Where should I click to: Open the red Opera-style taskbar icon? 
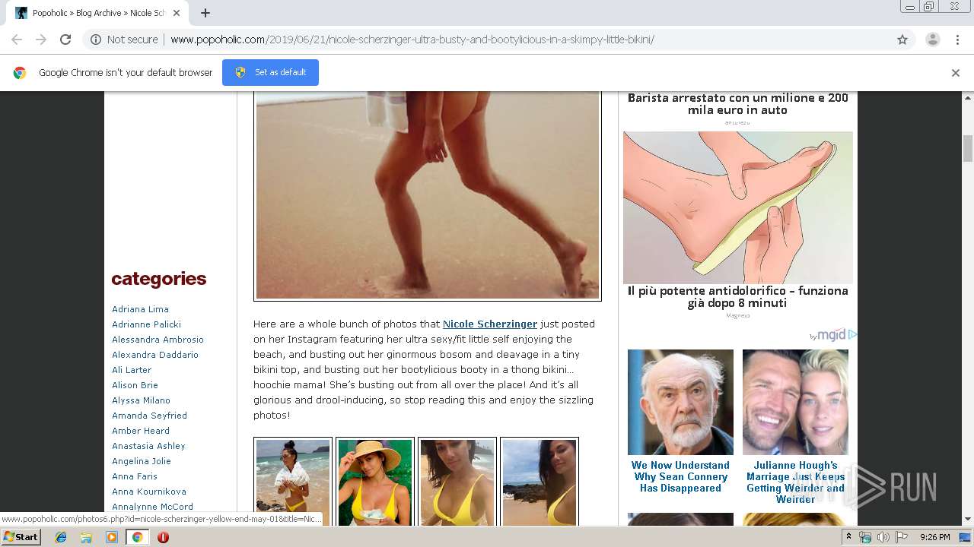(163, 537)
